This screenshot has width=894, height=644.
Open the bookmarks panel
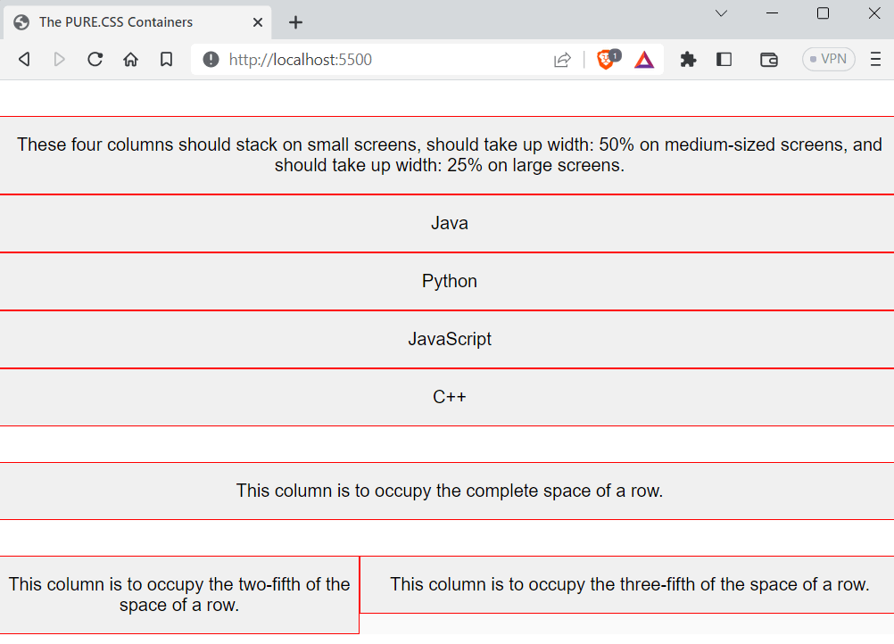[x=166, y=59]
